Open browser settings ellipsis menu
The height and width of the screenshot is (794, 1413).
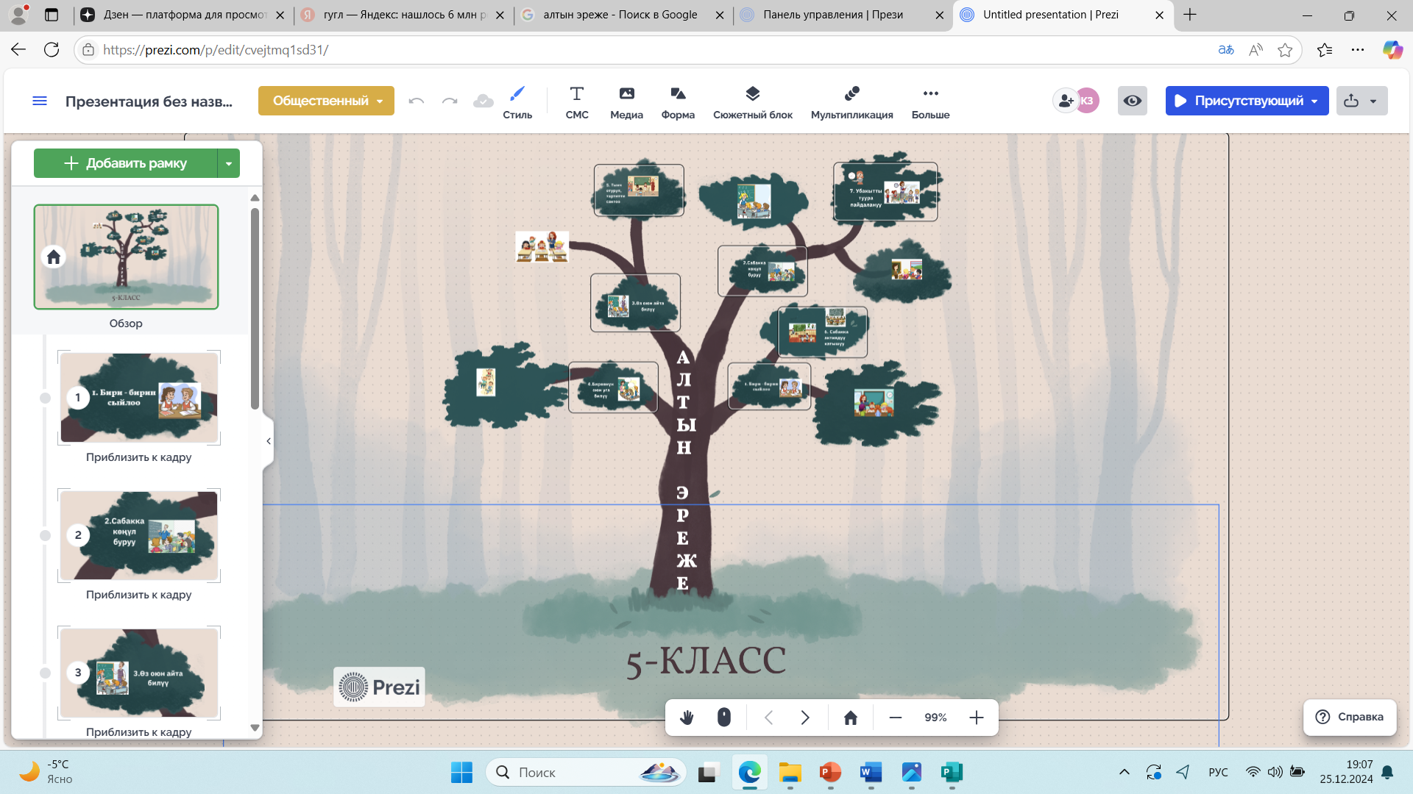(x=1358, y=49)
